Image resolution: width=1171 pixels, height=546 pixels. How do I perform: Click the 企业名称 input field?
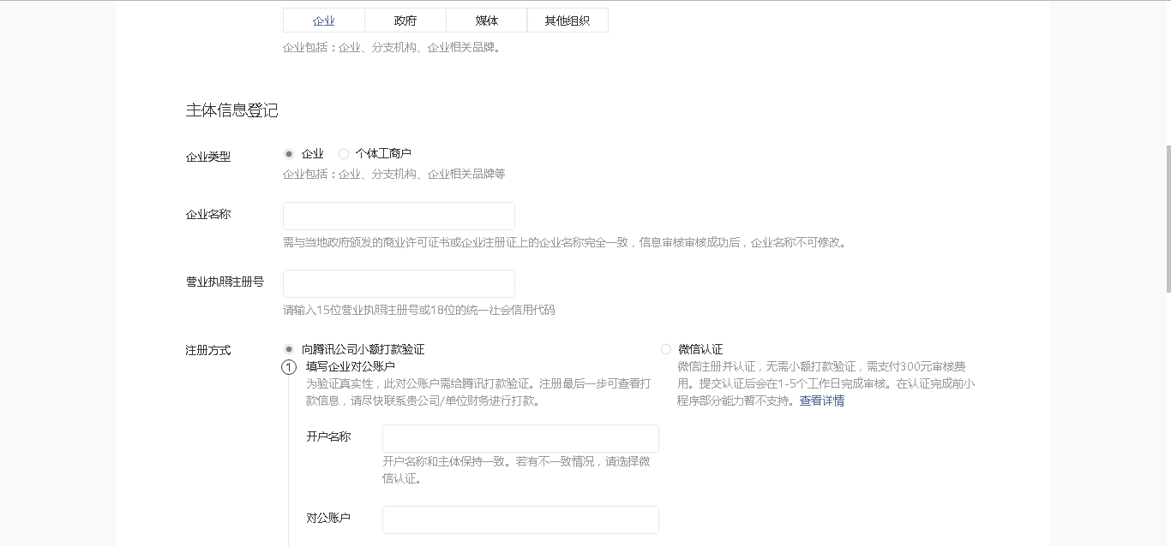(399, 216)
